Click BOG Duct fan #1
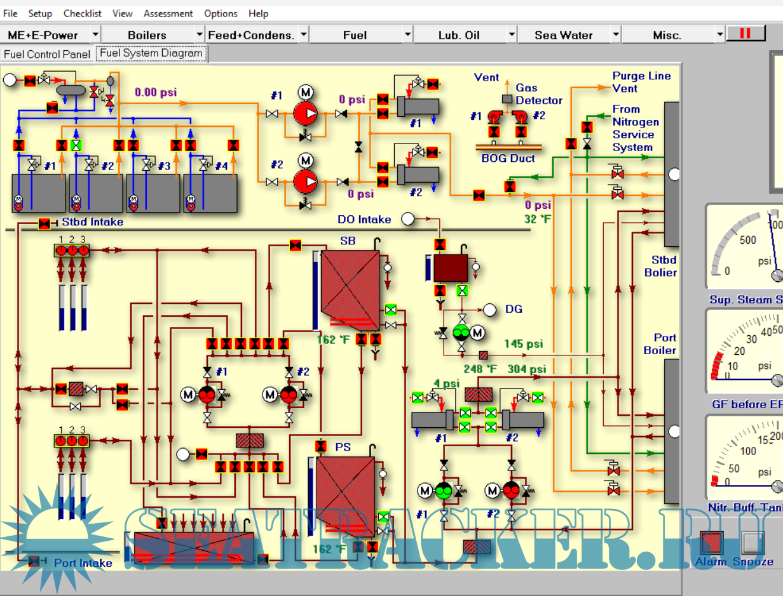 coord(493,117)
